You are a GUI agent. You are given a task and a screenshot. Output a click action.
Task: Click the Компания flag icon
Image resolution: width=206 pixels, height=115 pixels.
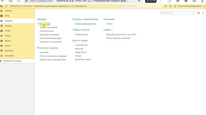[2, 51]
